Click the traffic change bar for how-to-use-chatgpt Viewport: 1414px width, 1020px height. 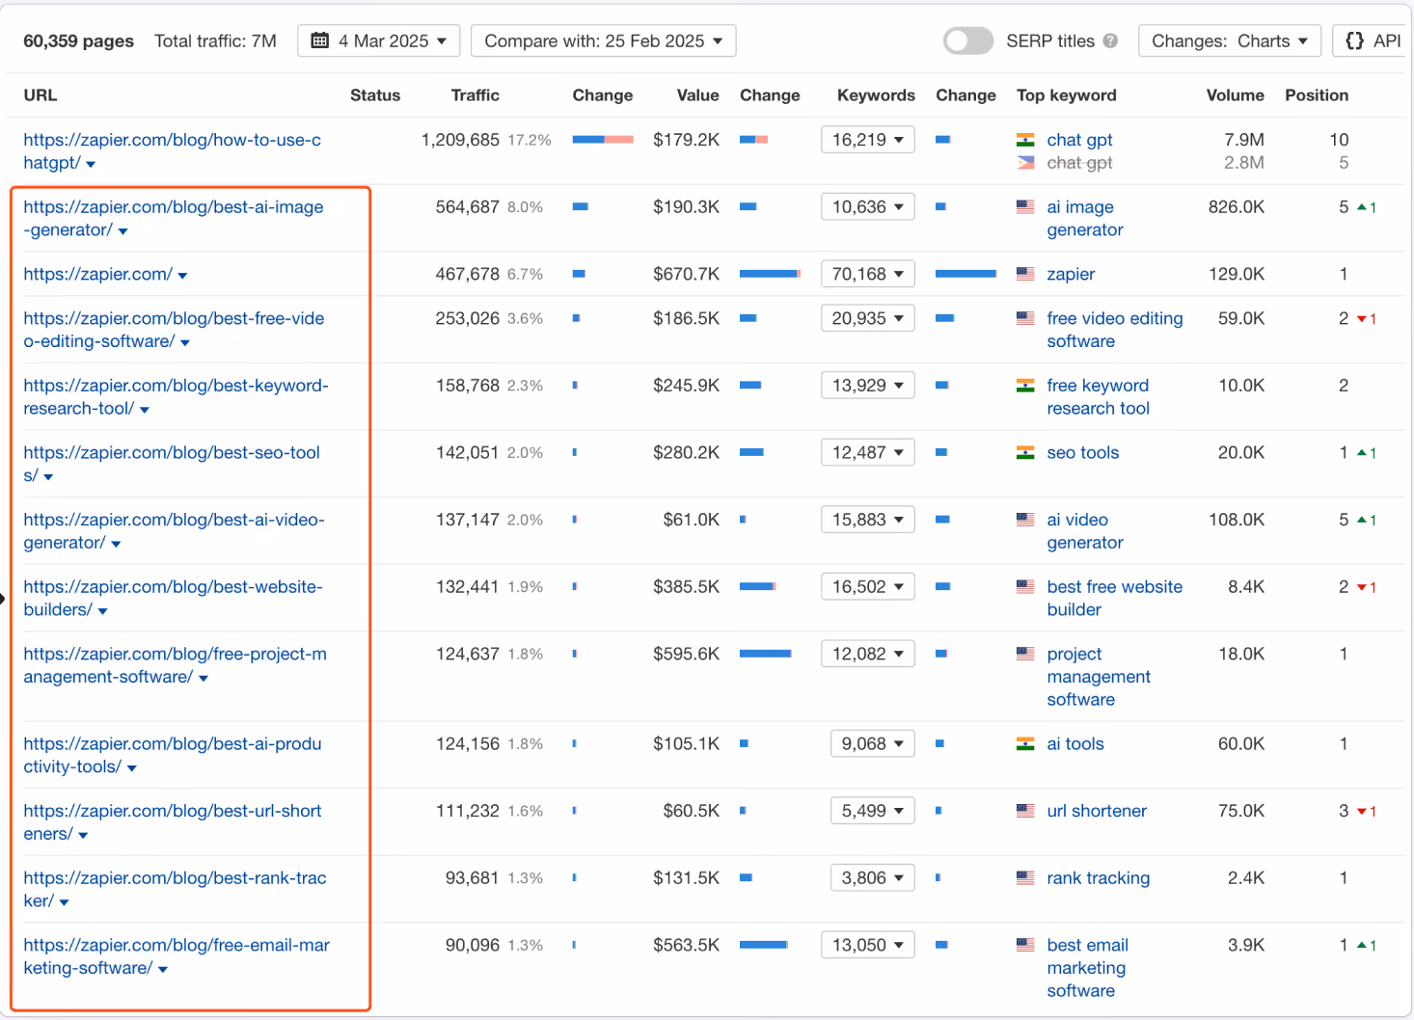[x=603, y=140]
